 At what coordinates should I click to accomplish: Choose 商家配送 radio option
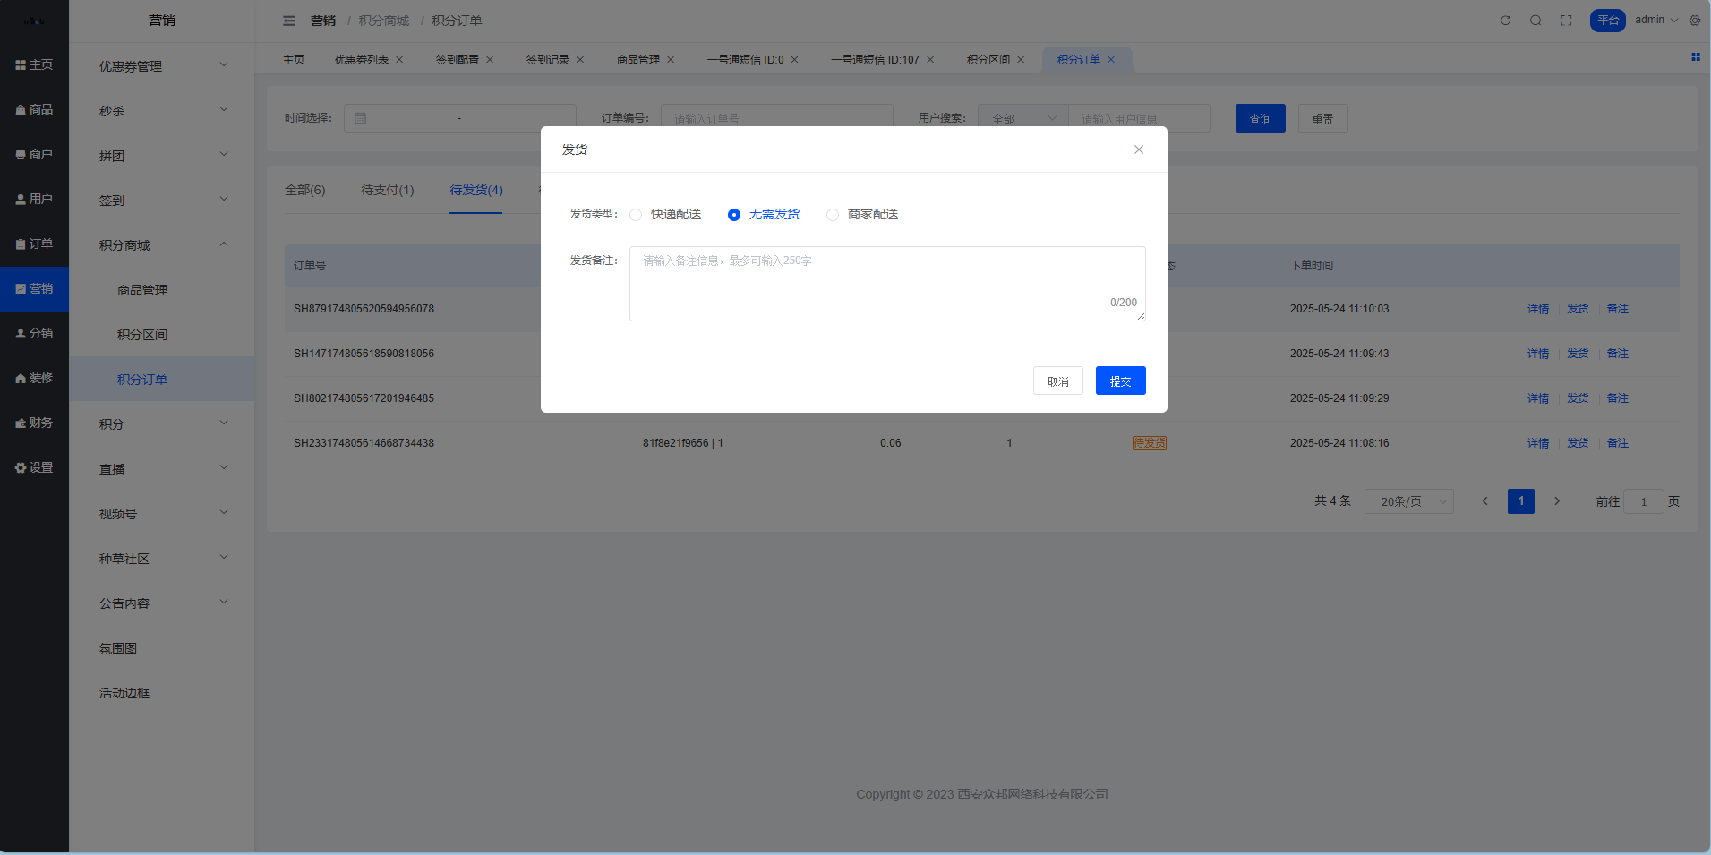tap(833, 215)
